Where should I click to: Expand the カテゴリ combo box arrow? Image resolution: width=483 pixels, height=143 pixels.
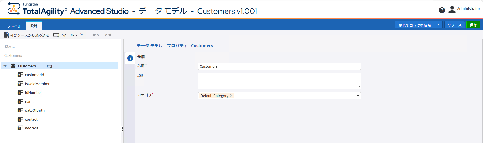coord(358,96)
